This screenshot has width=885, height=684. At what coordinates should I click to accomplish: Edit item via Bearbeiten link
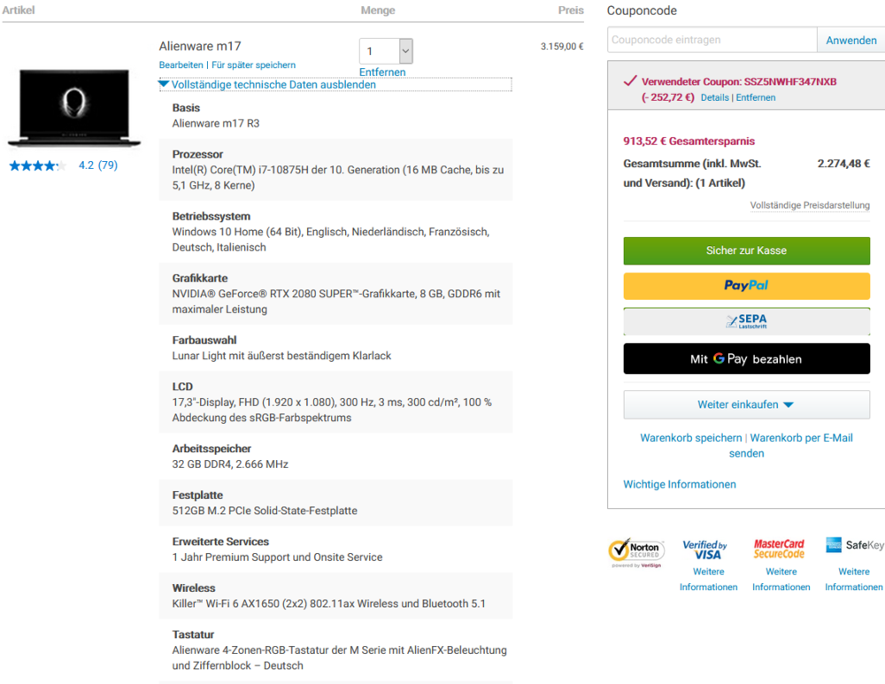pyautogui.click(x=181, y=65)
